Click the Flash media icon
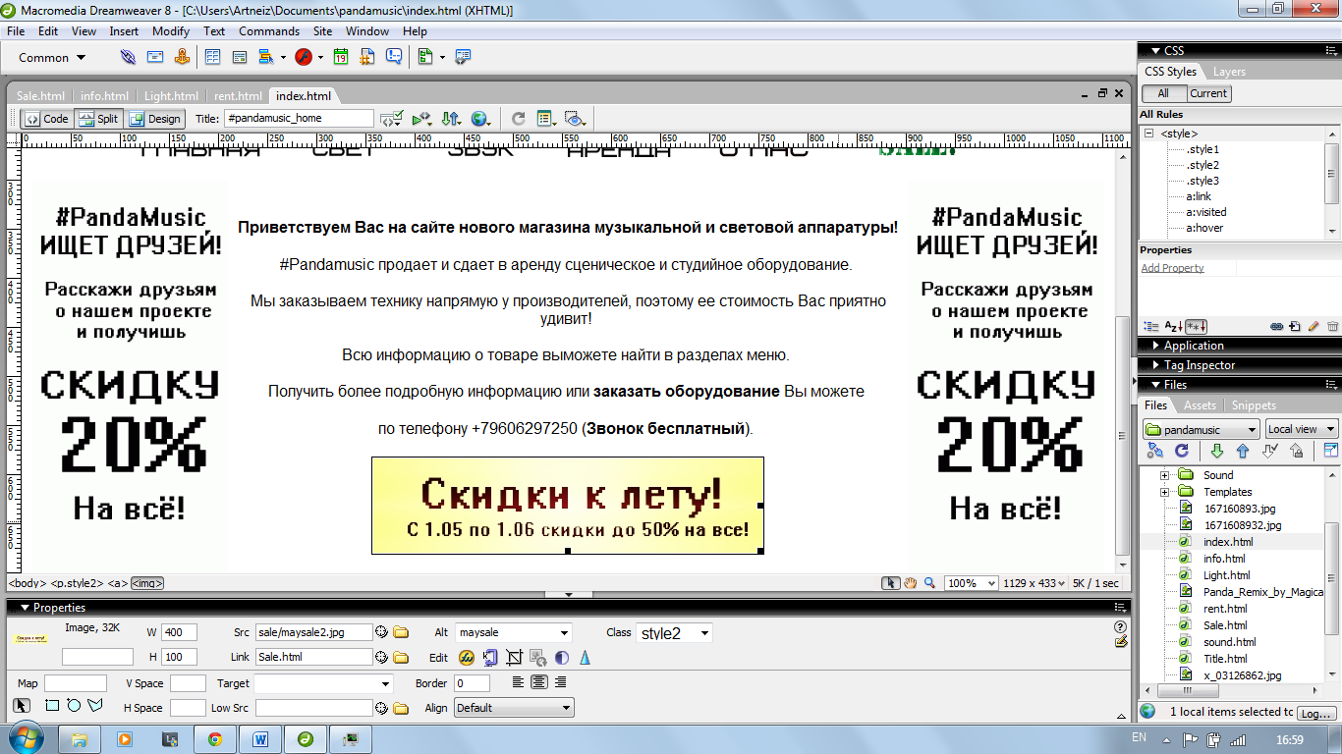This screenshot has height=754, width=1342. [x=304, y=57]
